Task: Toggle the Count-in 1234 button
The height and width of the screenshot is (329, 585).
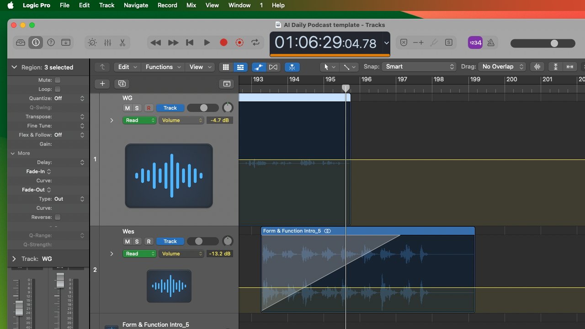Action: point(475,42)
